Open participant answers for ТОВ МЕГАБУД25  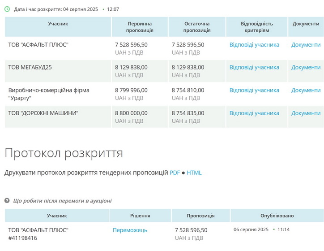254,68
